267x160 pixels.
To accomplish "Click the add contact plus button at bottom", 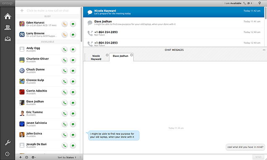I will pyautogui.click(x=21, y=157).
